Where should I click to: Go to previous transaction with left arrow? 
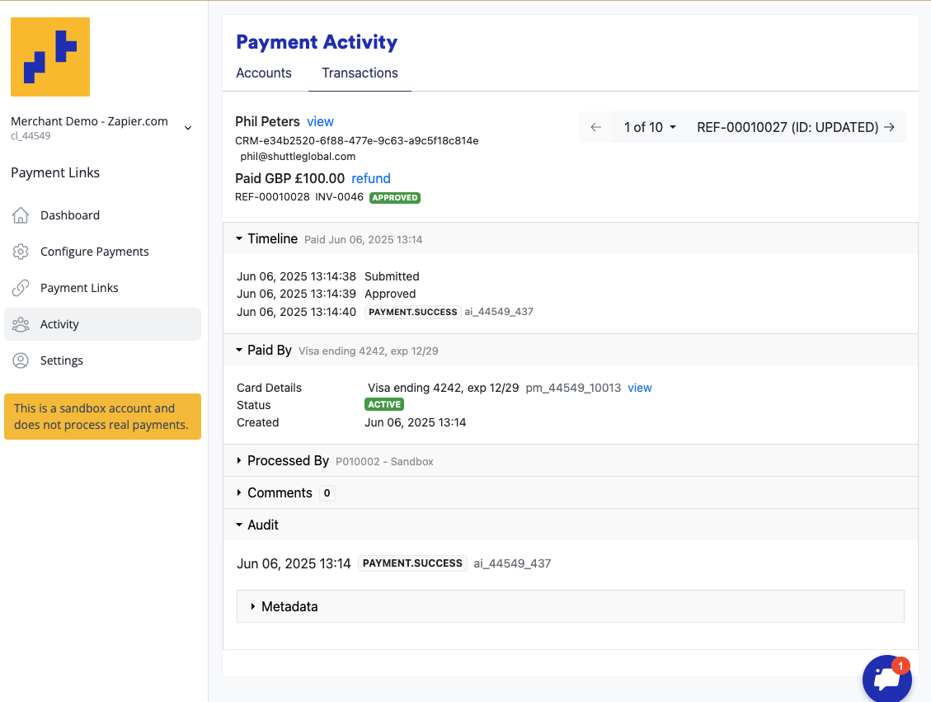(x=596, y=127)
